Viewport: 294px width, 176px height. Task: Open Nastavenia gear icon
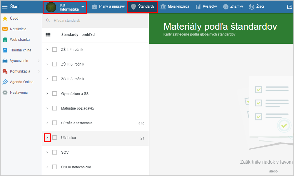point(5,93)
